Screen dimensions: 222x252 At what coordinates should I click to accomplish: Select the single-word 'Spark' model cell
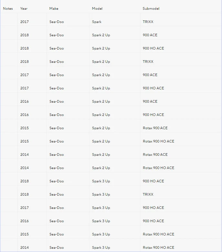[97, 22]
